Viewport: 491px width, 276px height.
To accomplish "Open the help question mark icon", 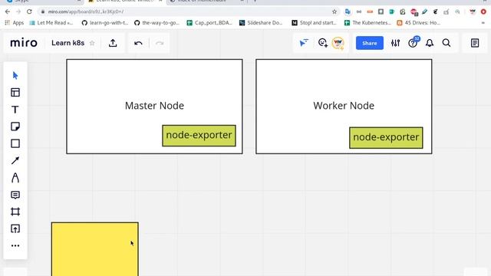I will [x=413, y=43].
